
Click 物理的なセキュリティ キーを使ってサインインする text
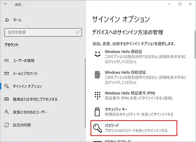click(139, 114)
